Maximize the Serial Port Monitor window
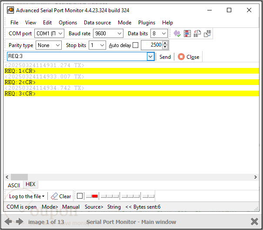 [x=229, y=10]
